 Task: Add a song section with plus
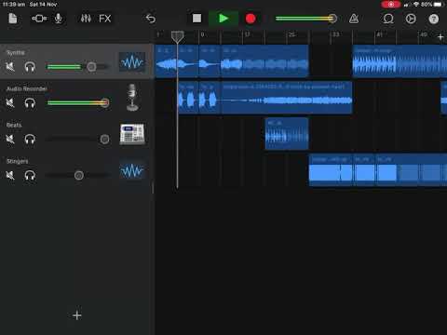click(440, 37)
